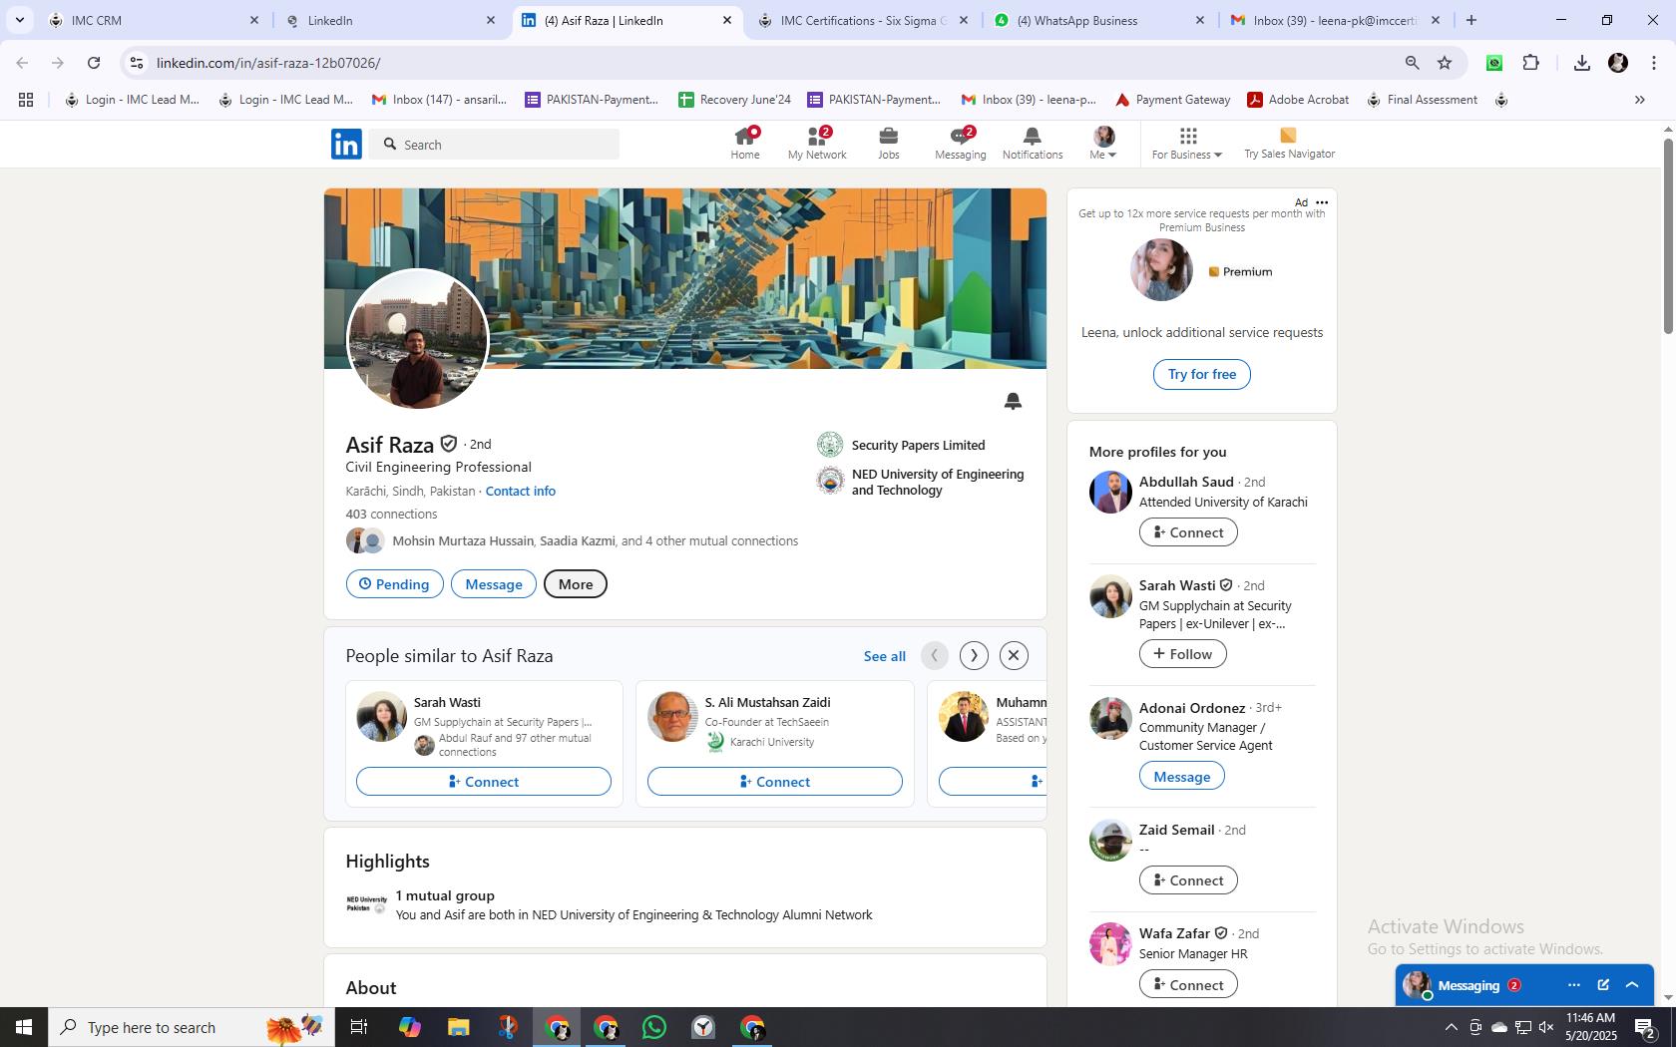Connect with Sarah Wasti card
Screen dimensions: 1676x1047
click(x=483, y=782)
